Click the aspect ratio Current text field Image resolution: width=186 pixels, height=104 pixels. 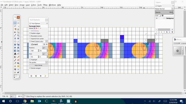pos(37,44)
